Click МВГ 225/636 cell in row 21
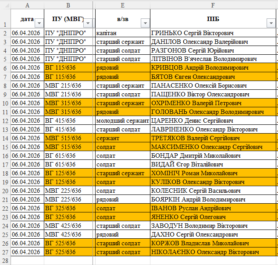The height and width of the screenshot is (265, 278). tap(68, 199)
